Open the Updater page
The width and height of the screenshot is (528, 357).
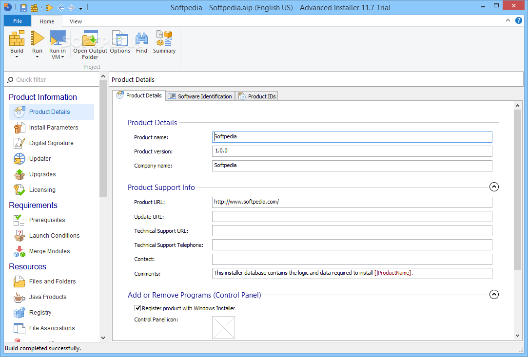[52, 158]
